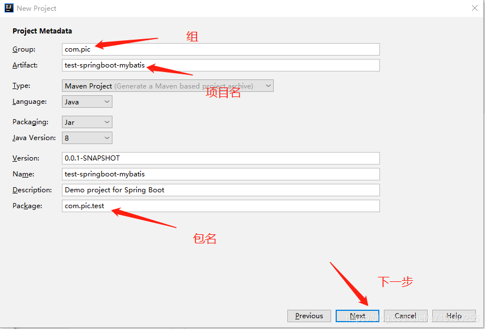Click the Artifact: label

(x=25, y=65)
